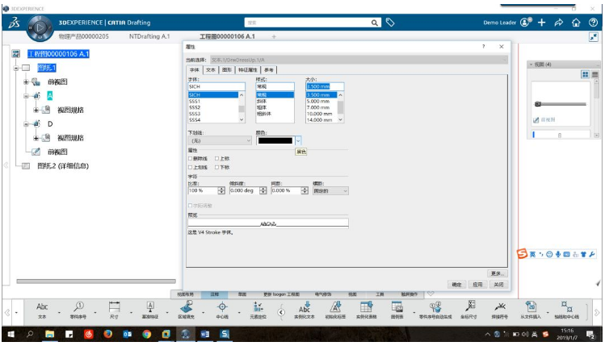Expand the first 前视图 tree node
The height and width of the screenshot is (346, 605).
tap(26, 81)
